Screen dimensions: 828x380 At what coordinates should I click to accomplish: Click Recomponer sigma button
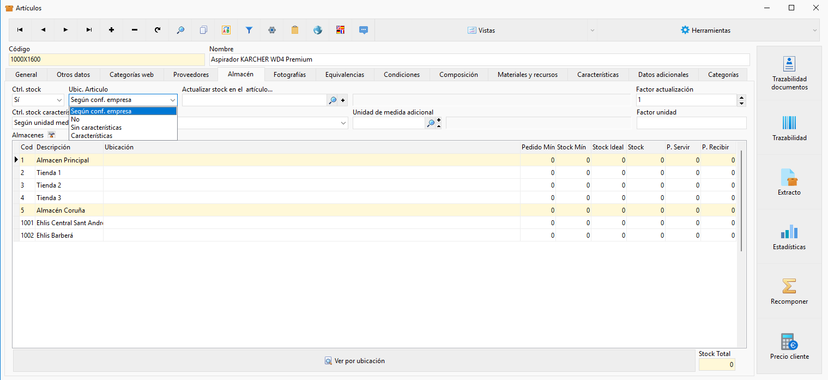(x=789, y=291)
